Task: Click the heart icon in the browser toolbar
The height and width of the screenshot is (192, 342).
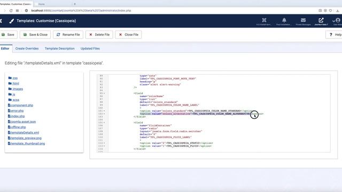Action: click(x=330, y=11)
